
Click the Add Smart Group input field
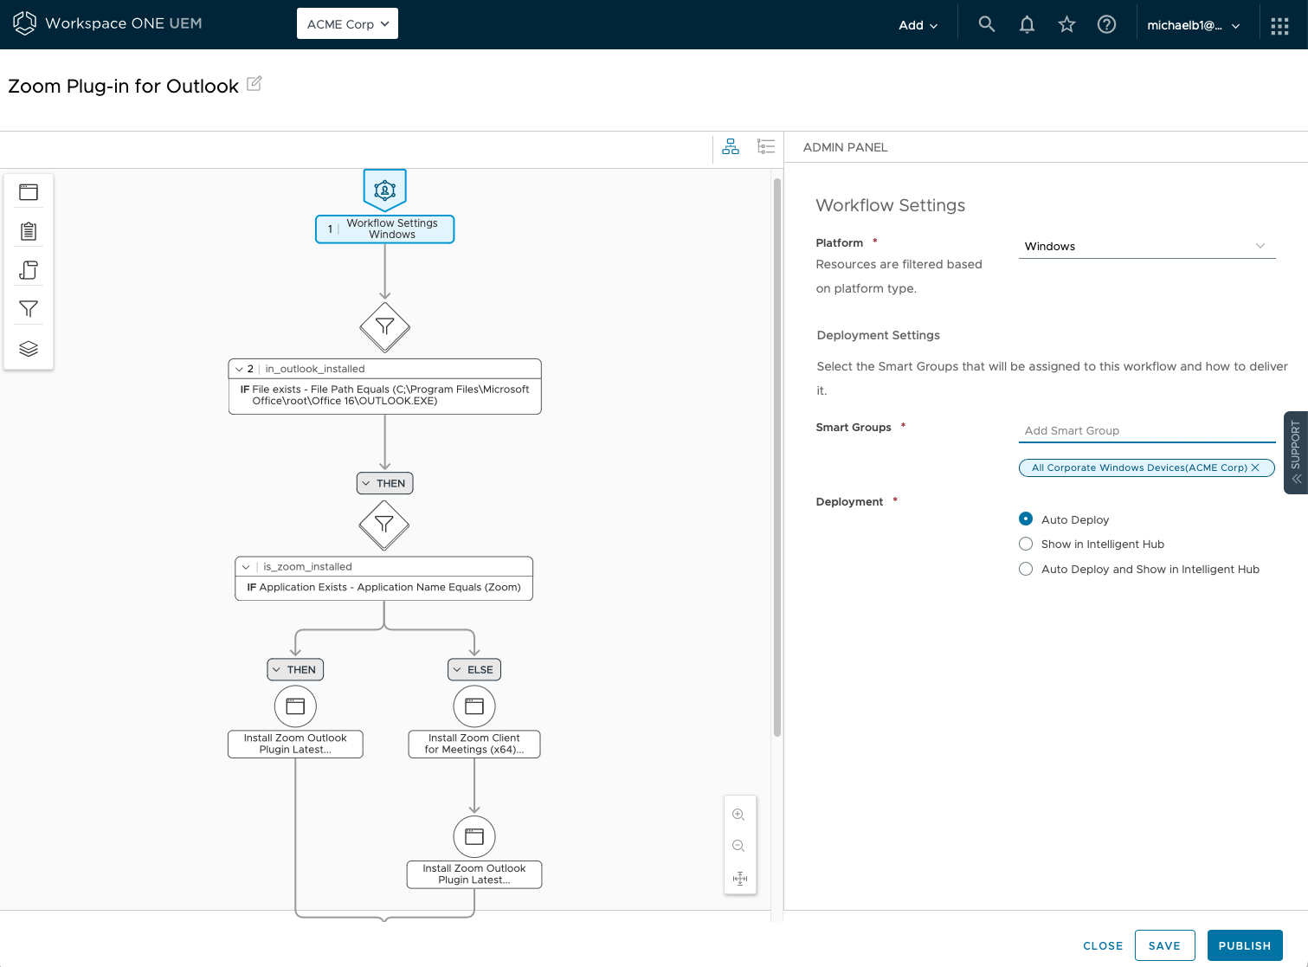pyautogui.click(x=1146, y=431)
